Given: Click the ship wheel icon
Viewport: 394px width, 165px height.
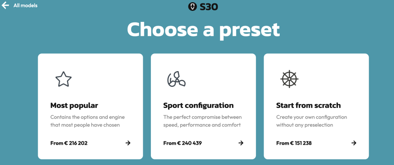Looking at the screenshot, I should (x=289, y=79).
